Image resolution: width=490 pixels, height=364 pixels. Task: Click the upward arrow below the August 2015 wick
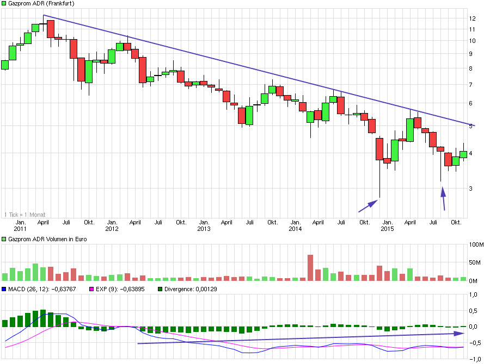tap(444, 198)
